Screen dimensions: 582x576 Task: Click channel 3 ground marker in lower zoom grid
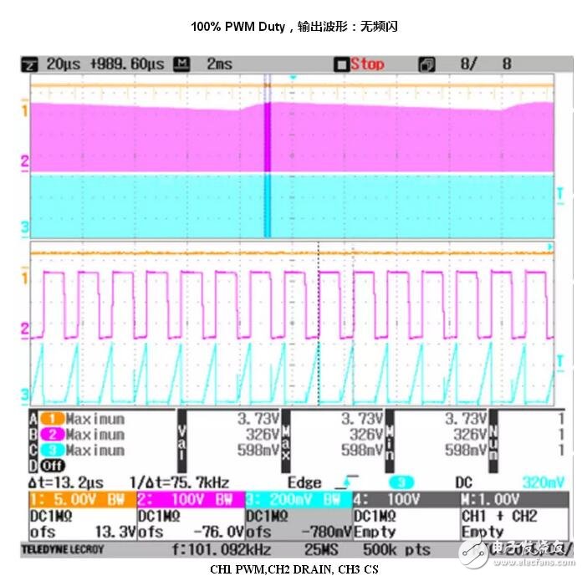(25, 395)
